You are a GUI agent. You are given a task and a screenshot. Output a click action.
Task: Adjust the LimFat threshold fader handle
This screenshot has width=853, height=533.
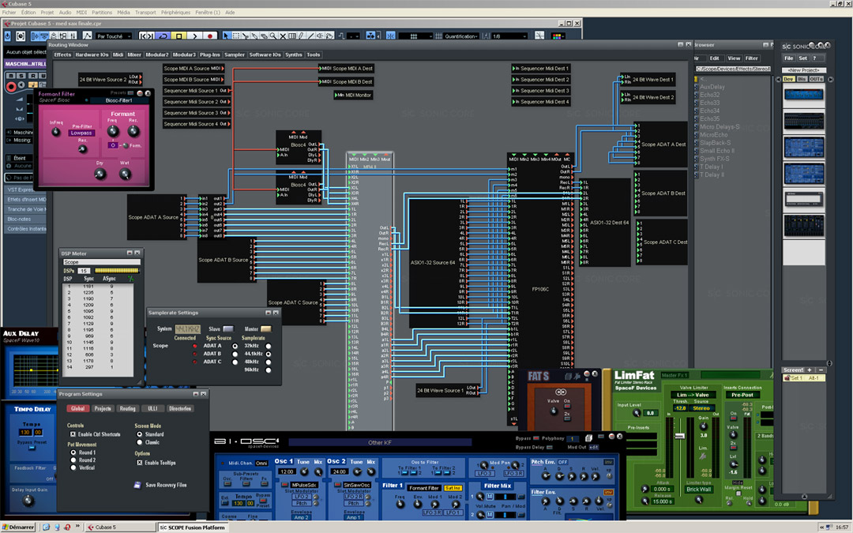tap(679, 436)
